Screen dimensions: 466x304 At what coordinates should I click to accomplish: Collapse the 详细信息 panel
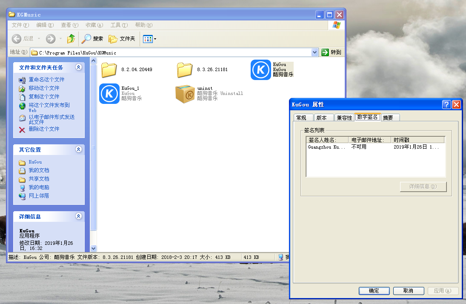(78, 216)
